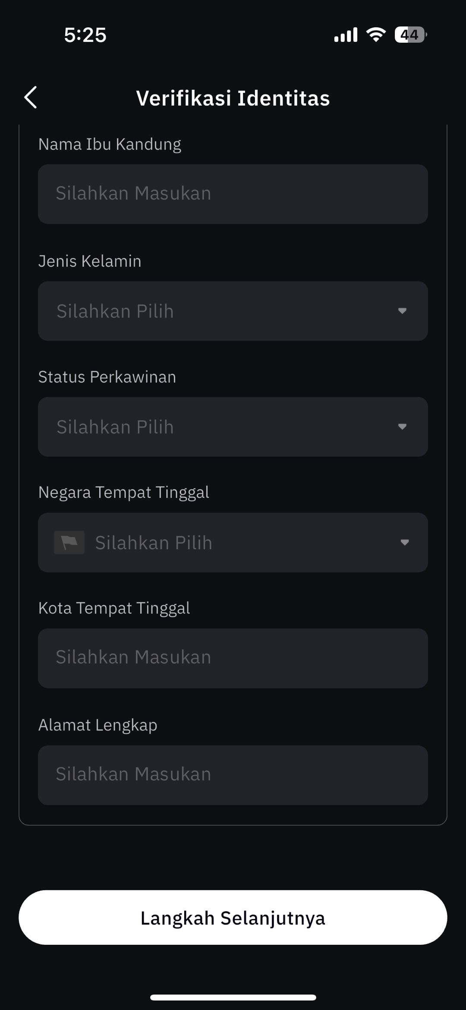Screen dimensions: 466x1010
Task: Focus the Kota Tempat Tinggal input field
Action: 233,658
